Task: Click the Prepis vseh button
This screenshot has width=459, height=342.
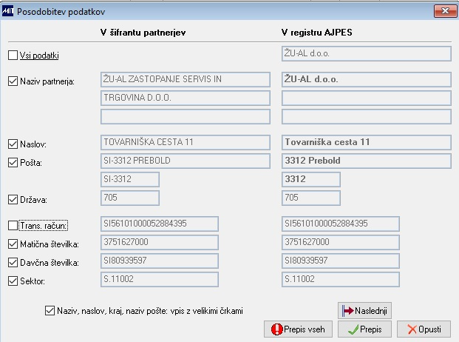Action: (x=298, y=329)
